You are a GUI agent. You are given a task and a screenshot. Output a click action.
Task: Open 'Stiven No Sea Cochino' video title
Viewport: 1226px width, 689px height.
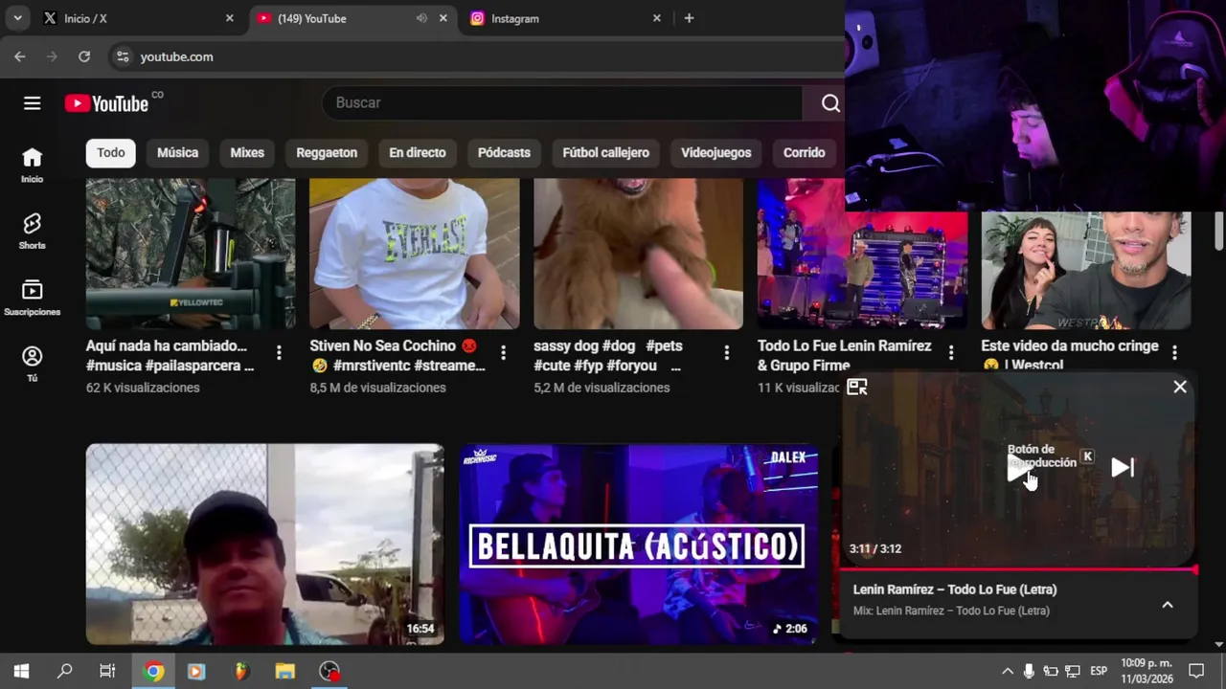[397, 355]
